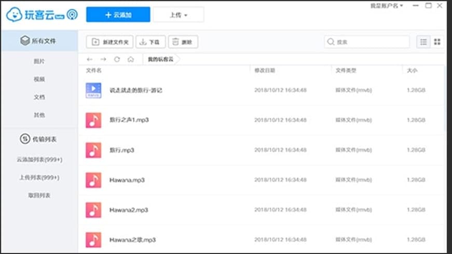Open the 上传 dropdown
Screen dimensions: 452x254
tap(179, 15)
